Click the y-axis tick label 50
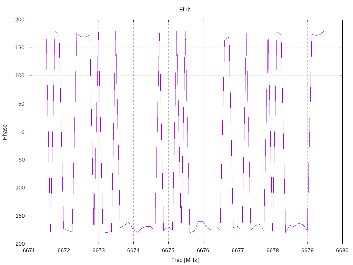 click(21, 104)
